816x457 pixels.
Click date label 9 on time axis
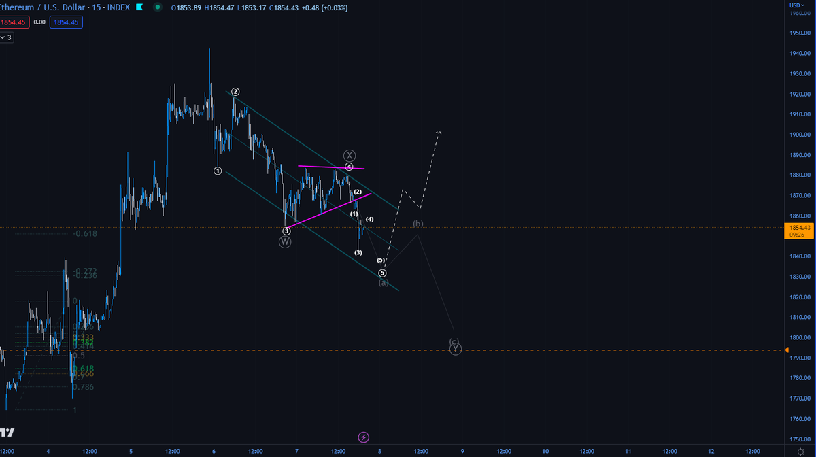pyautogui.click(x=462, y=450)
